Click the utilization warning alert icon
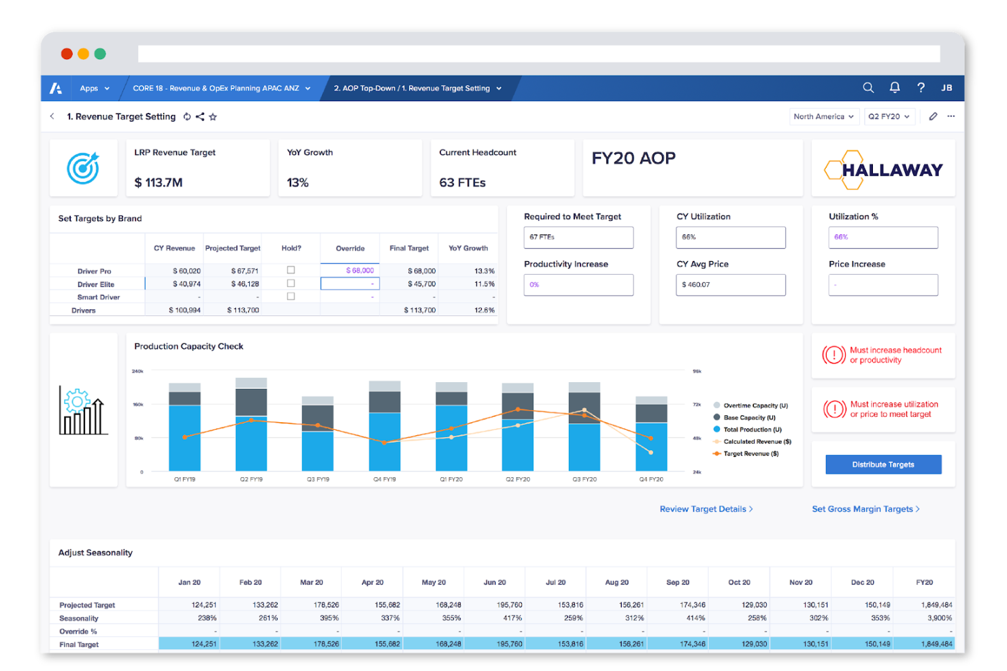The image size is (1007, 671). [x=834, y=409]
